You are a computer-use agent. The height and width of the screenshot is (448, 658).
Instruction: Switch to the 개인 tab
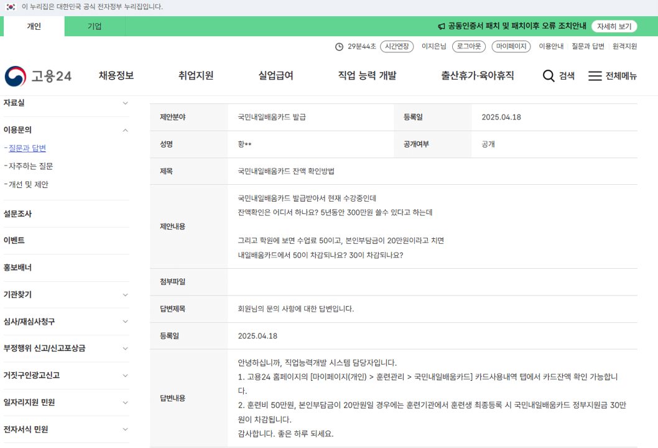34,26
